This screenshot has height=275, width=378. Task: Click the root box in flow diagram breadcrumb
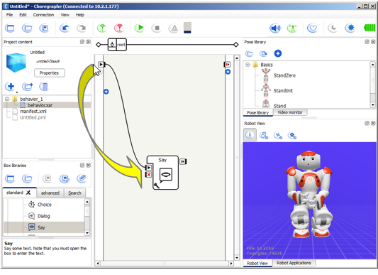coord(117,45)
